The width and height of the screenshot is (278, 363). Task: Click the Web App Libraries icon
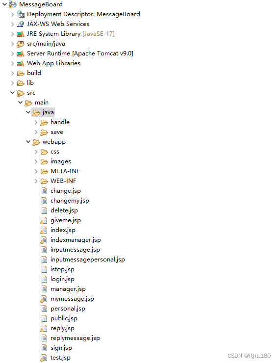click(21, 64)
